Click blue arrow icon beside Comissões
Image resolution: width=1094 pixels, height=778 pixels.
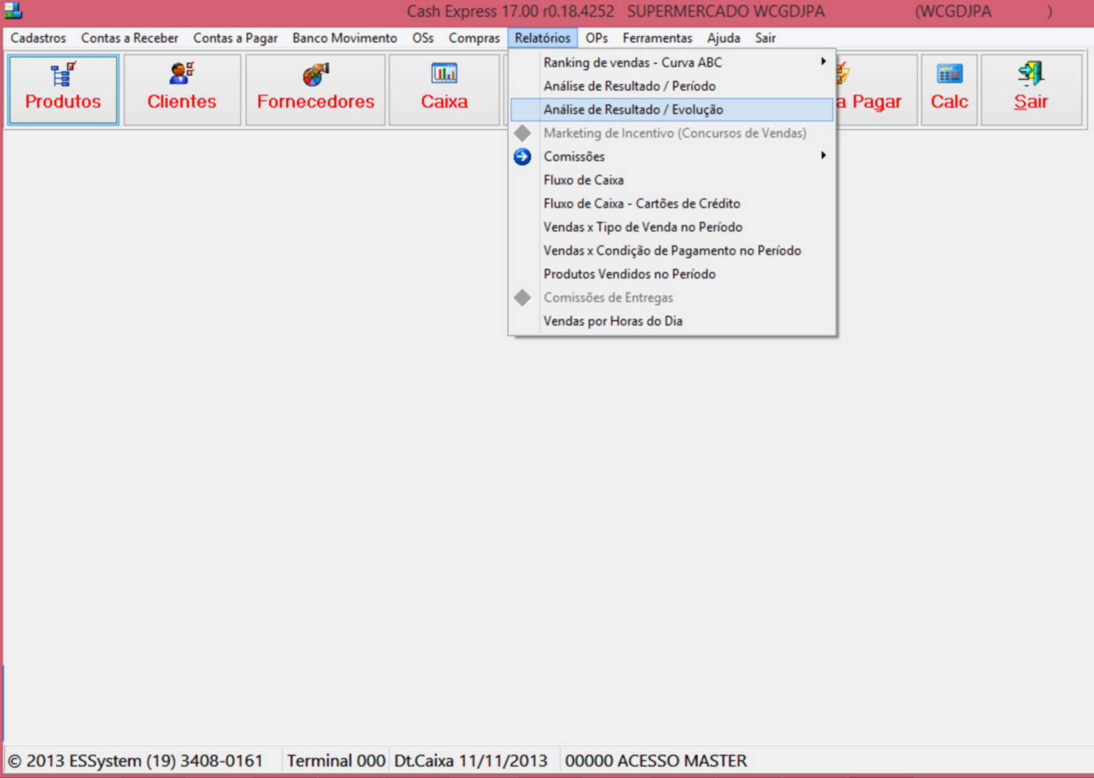[x=522, y=156]
